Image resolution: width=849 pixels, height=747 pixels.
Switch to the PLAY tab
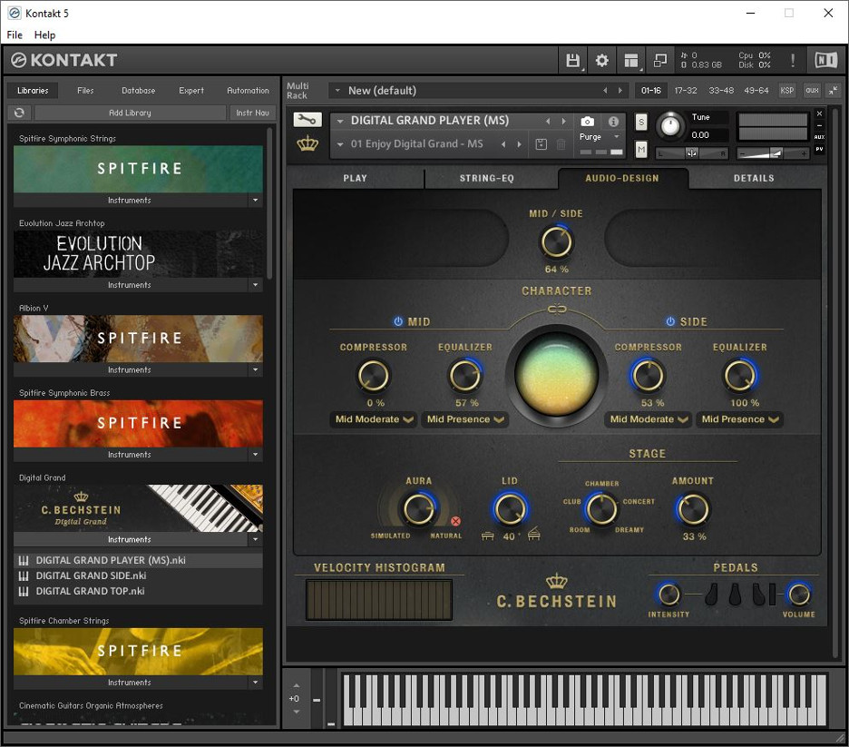point(356,178)
